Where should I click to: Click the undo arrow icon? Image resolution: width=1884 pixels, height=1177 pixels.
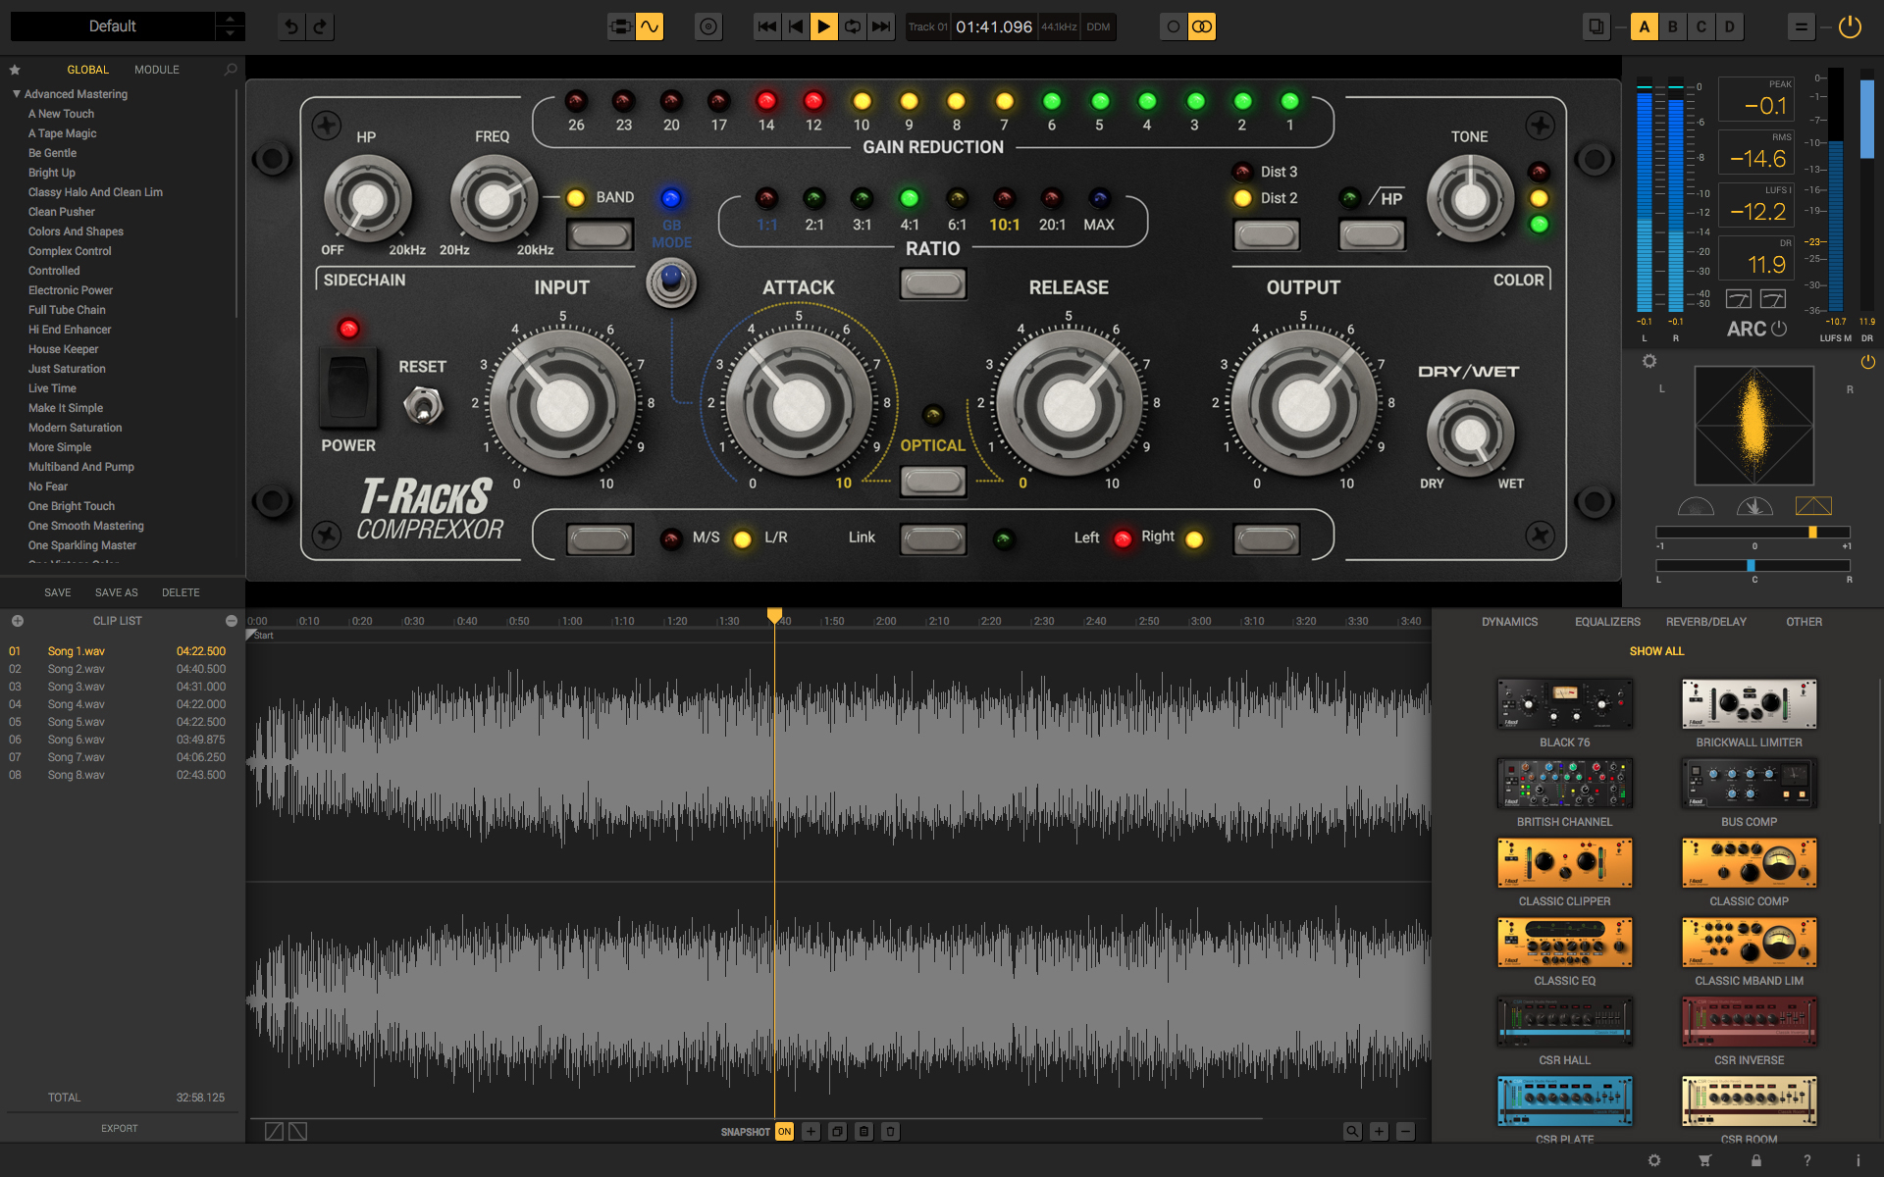[x=291, y=26]
